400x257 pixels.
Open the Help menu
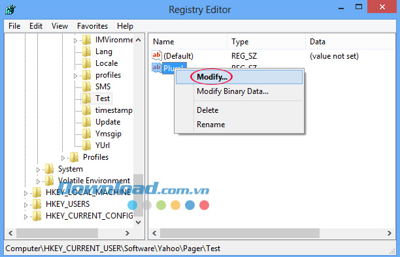click(125, 26)
